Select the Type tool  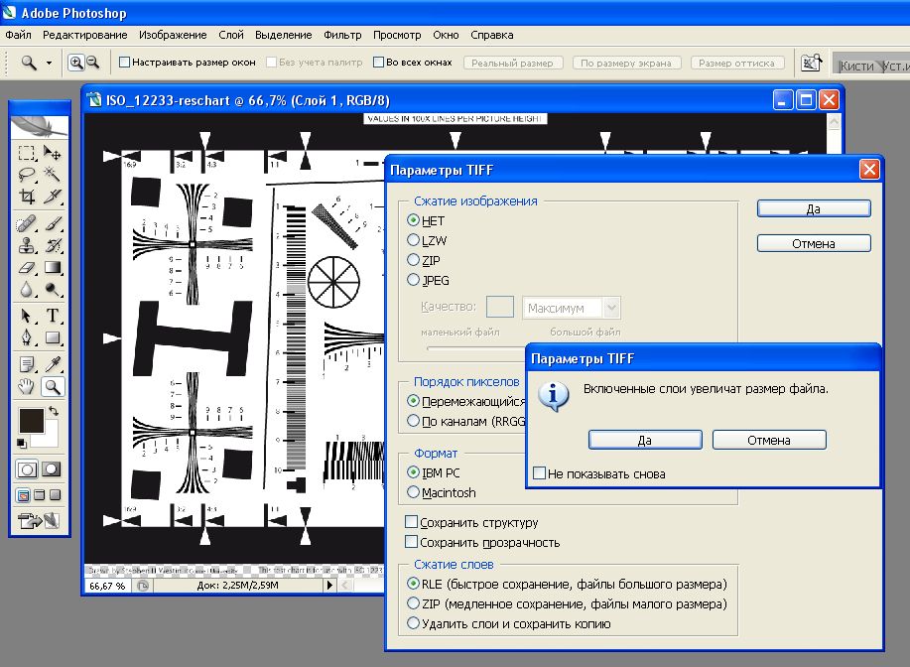53,316
